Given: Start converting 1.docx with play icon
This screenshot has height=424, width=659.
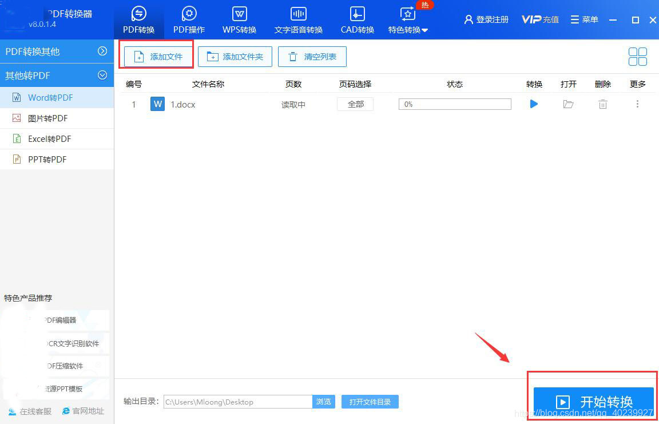Looking at the screenshot, I should [534, 104].
